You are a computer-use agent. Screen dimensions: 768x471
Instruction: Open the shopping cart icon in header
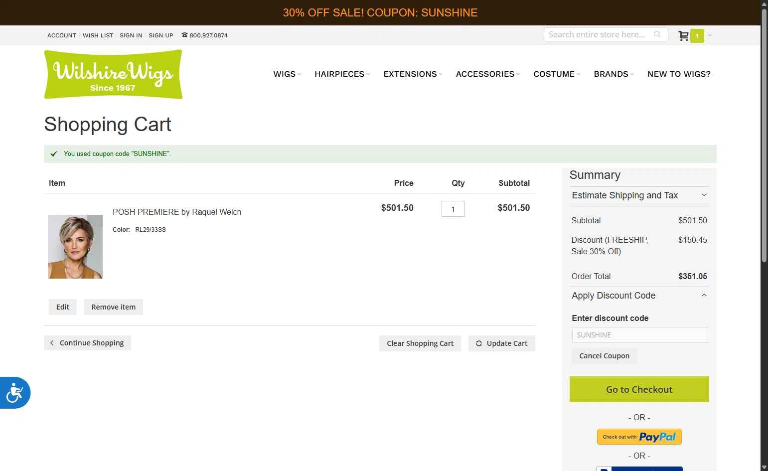point(683,35)
